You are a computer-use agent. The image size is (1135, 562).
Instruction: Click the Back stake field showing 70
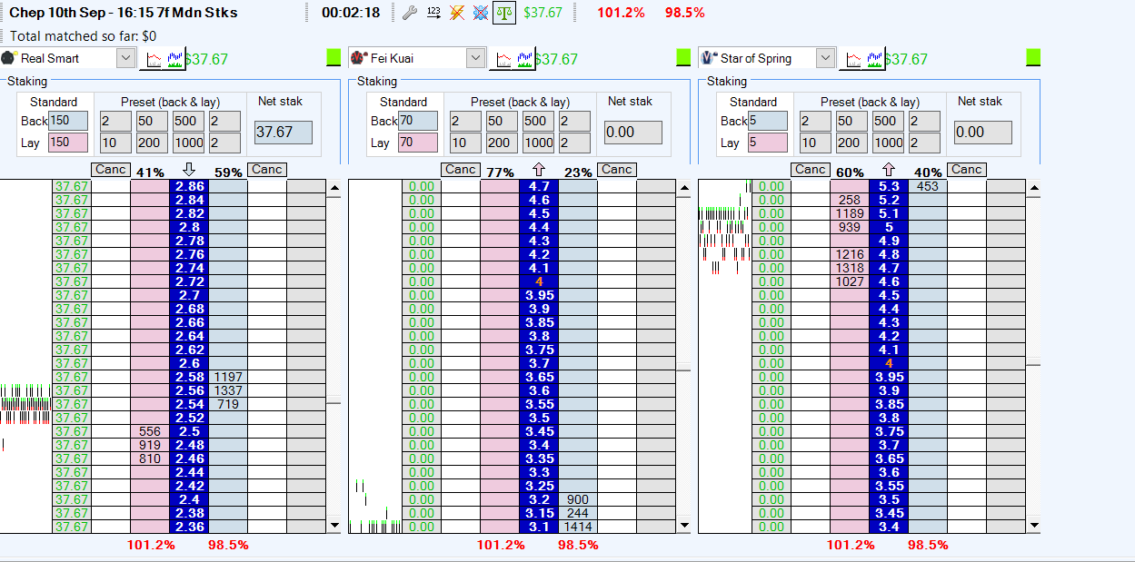(418, 121)
